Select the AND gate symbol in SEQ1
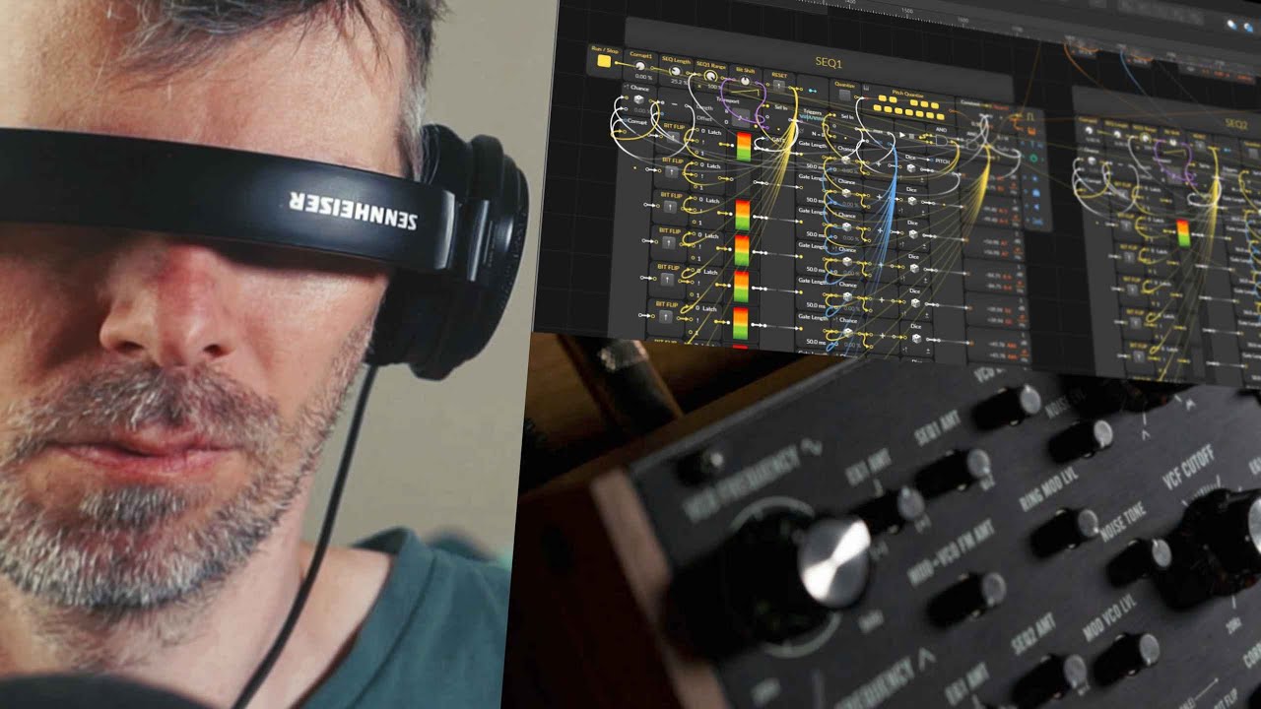This screenshot has width=1261, height=709. pyautogui.click(x=941, y=140)
